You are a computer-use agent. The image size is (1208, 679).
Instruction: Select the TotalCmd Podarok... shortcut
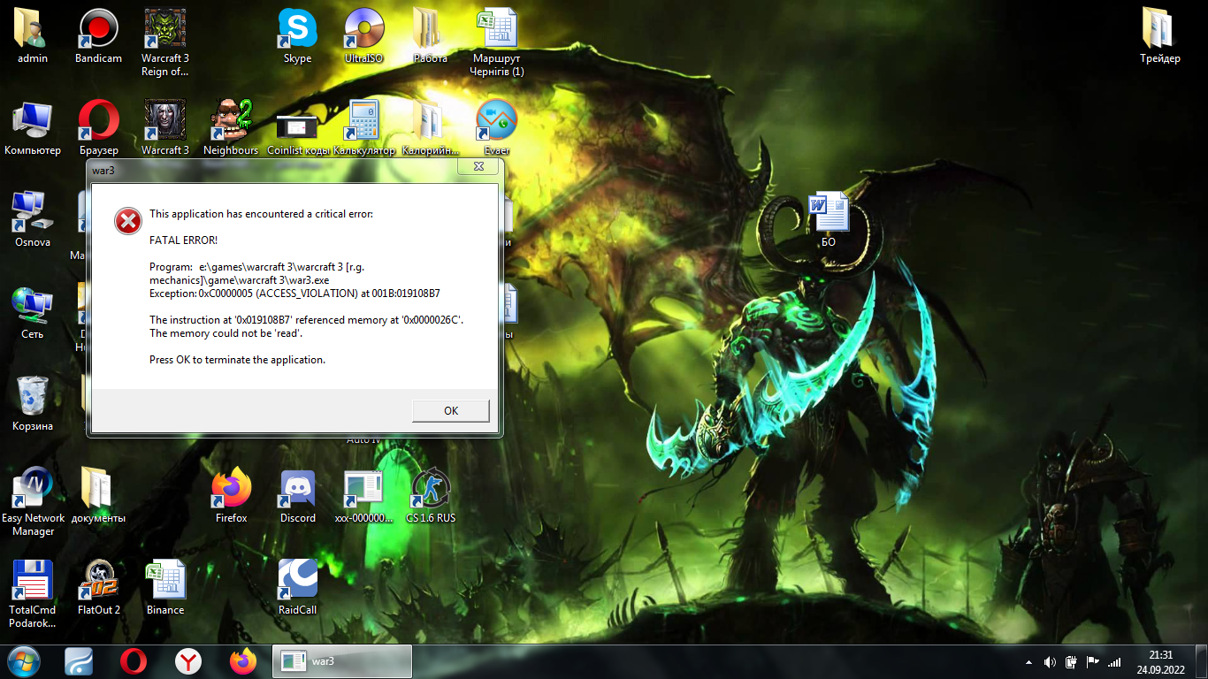(33, 594)
